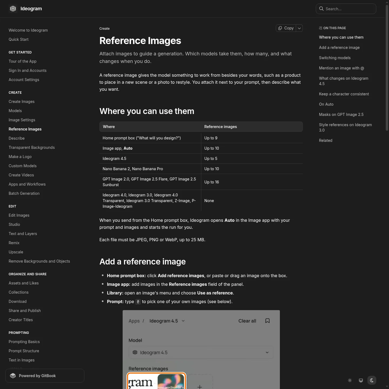Click Powered by GitBook link
The image size is (389, 389).
click(x=45, y=376)
